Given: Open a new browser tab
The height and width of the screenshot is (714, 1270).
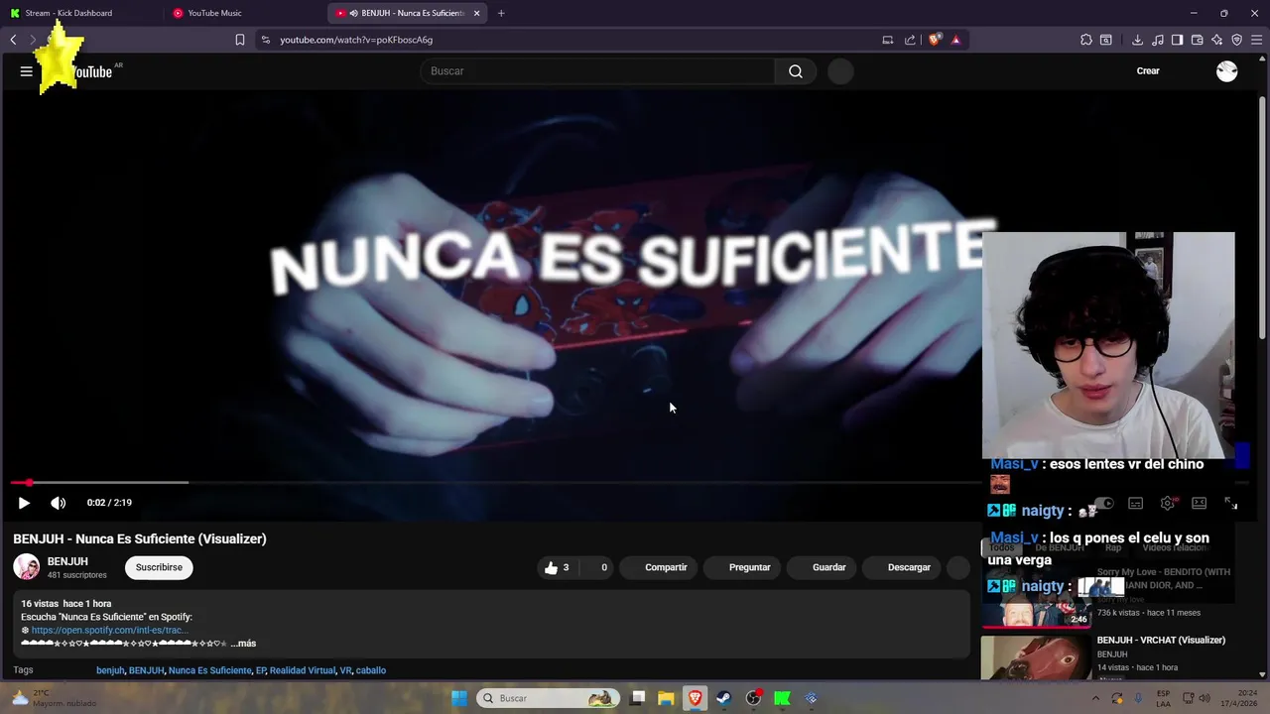Looking at the screenshot, I should coord(501,13).
